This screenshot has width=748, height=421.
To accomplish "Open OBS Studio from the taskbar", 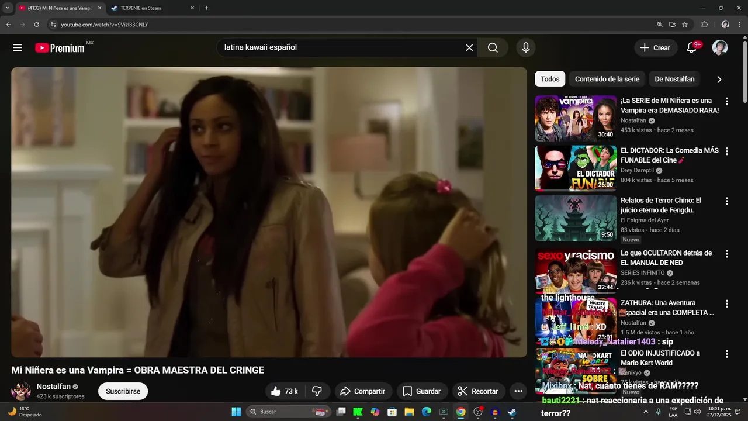I will [478, 412].
